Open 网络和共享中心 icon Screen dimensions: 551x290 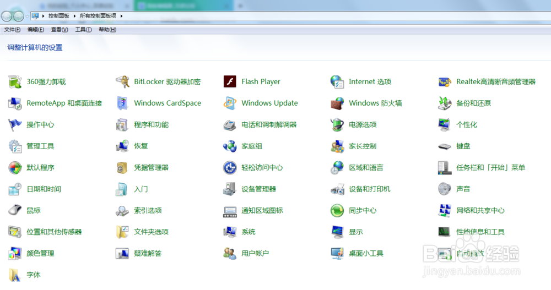[445, 211]
